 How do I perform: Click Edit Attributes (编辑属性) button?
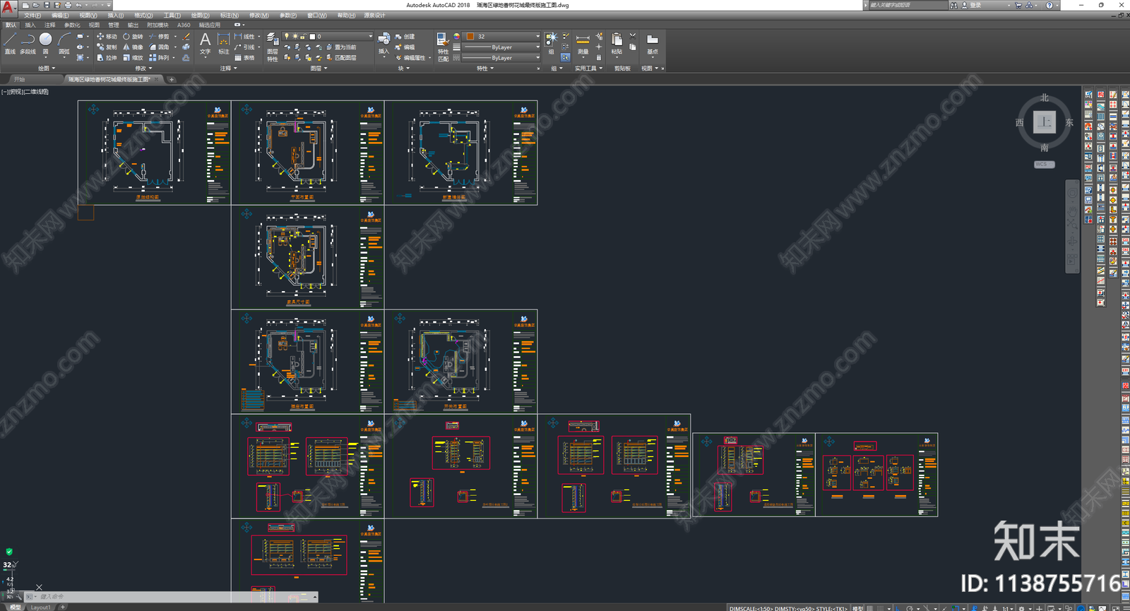410,58
